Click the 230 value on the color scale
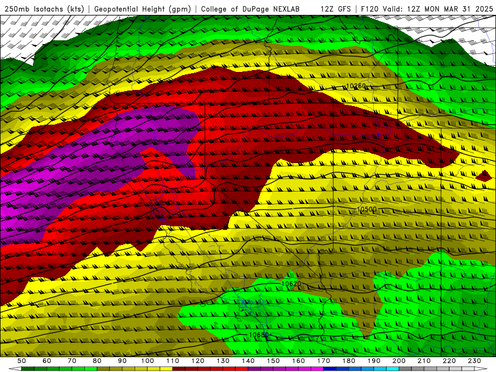This screenshot has width=496, height=372. click(474, 361)
